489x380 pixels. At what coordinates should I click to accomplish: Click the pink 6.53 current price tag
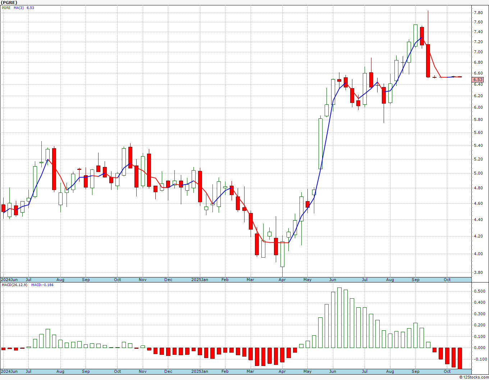coord(478,80)
